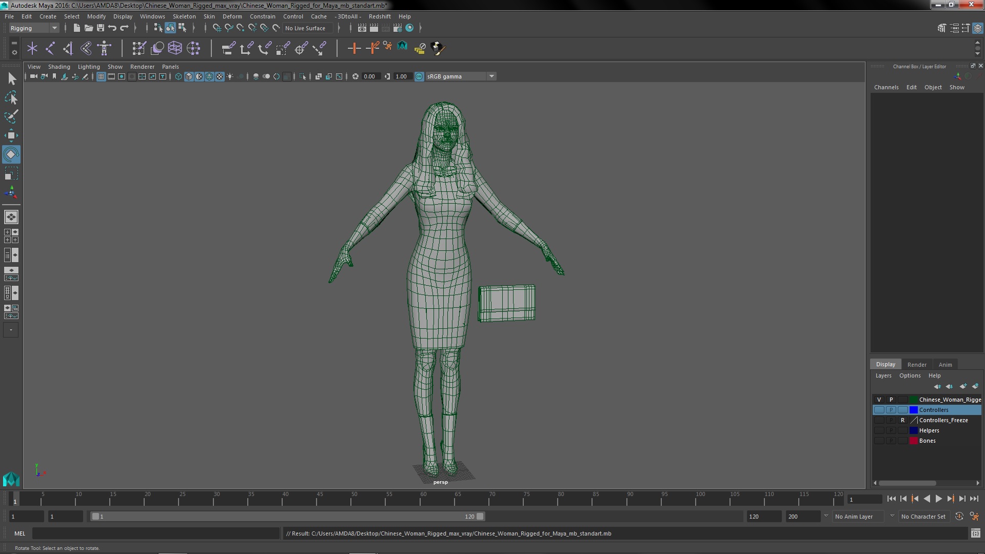Screen dimensions: 985x554
Task: Open the Deform menu
Action: pos(232,16)
